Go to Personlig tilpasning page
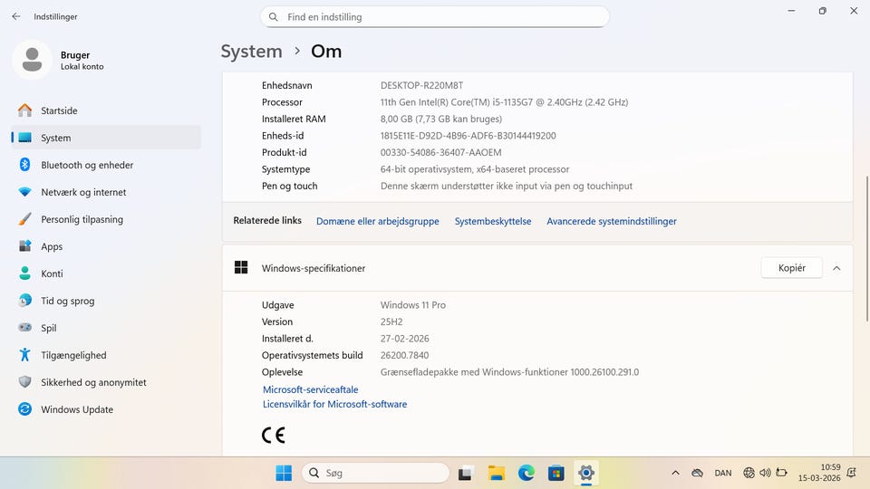Image resolution: width=870 pixels, height=489 pixels. click(x=82, y=219)
